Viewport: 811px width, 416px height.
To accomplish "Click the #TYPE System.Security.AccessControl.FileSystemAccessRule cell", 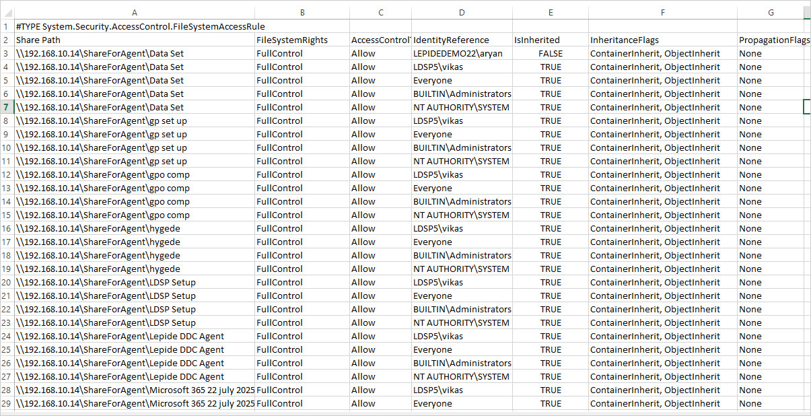I will [x=135, y=26].
